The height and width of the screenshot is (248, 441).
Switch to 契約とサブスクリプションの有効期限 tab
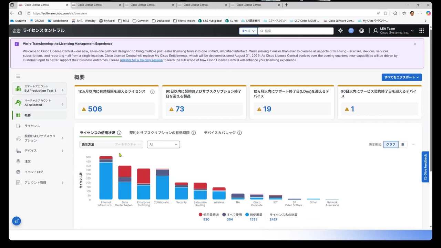click(159, 133)
